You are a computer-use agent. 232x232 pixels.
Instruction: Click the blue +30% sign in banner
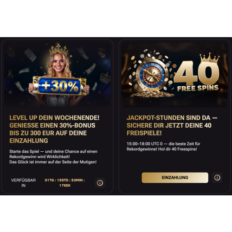[59, 86]
